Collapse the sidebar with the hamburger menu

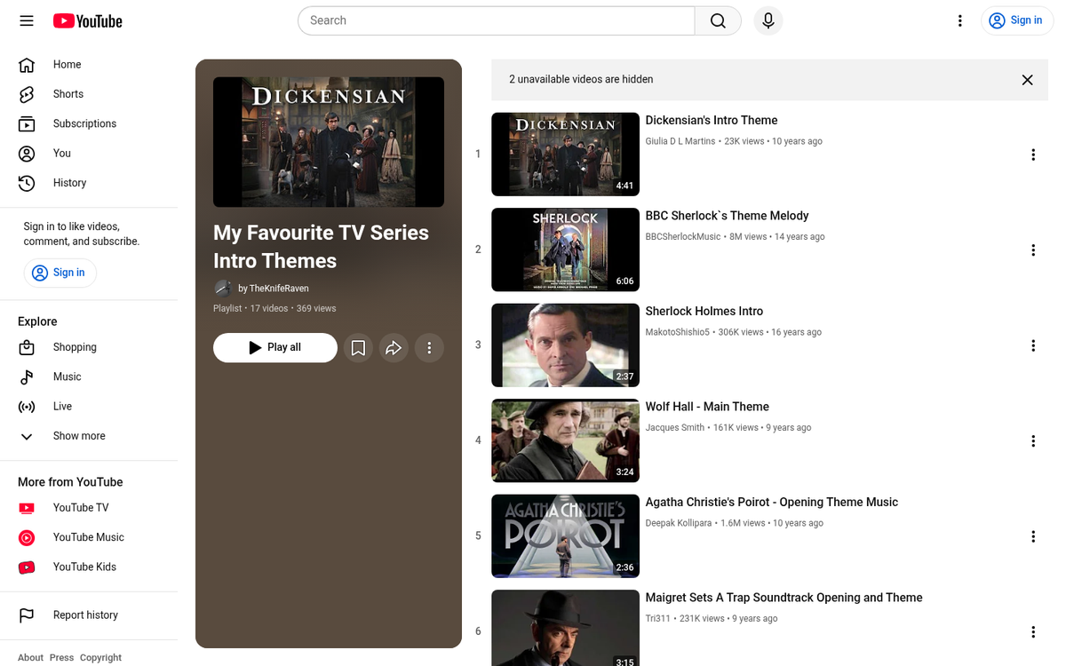pyautogui.click(x=26, y=20)
